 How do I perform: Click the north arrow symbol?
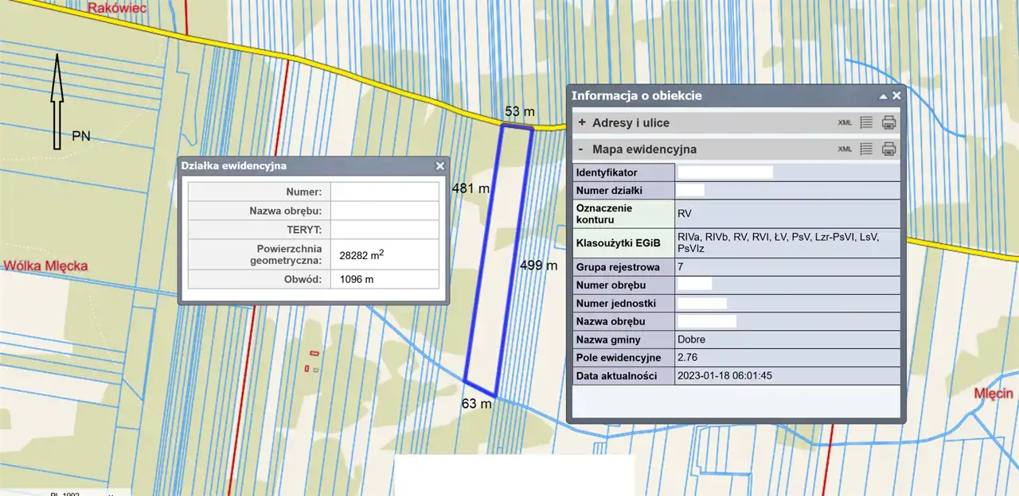[x=57, y=100]
